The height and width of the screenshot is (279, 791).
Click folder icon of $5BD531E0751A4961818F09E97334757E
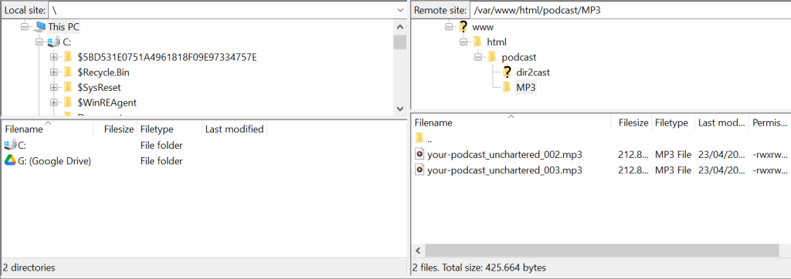[x=69, y=57]
